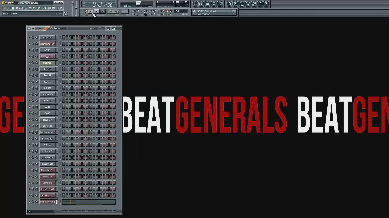Select the DVS Saxophone channel button

click(x=47, y=202)
